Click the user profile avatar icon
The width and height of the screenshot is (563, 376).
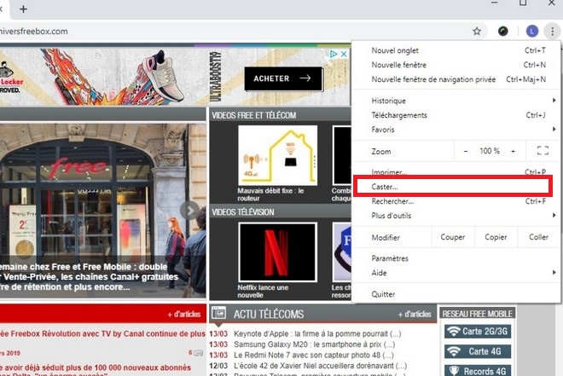(532, 32)
